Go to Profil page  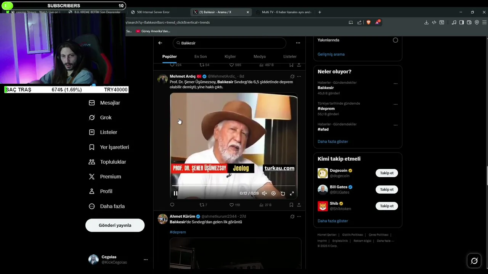[101, 191]
